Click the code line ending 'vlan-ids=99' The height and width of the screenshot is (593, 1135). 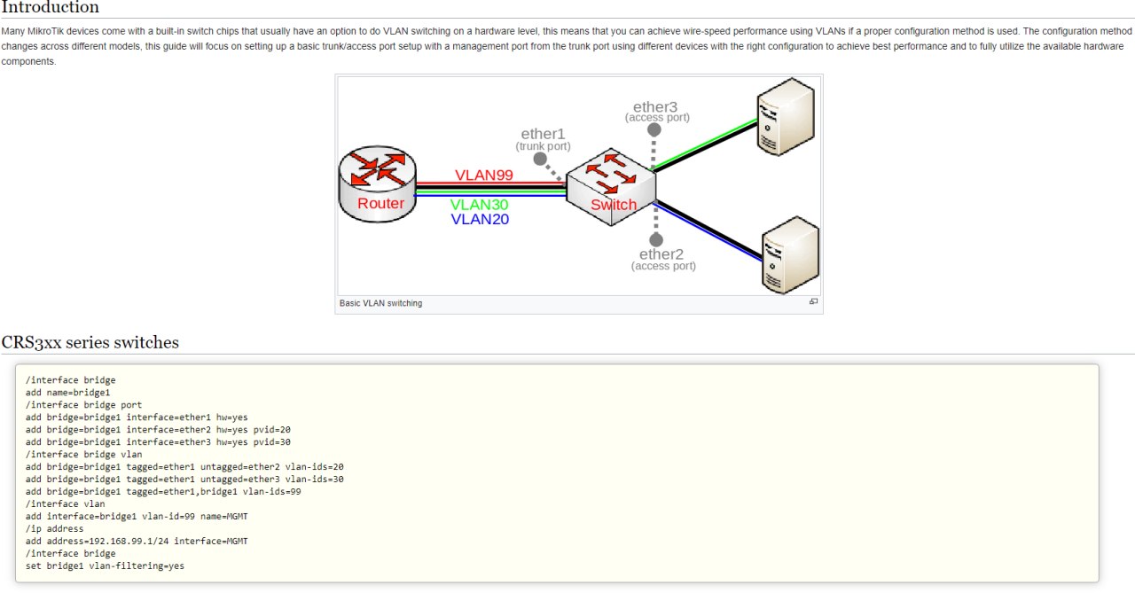[x=163, y=491]
